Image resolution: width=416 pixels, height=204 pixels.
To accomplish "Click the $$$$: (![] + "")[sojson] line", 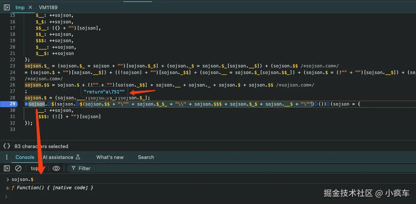I will [68, 116].
